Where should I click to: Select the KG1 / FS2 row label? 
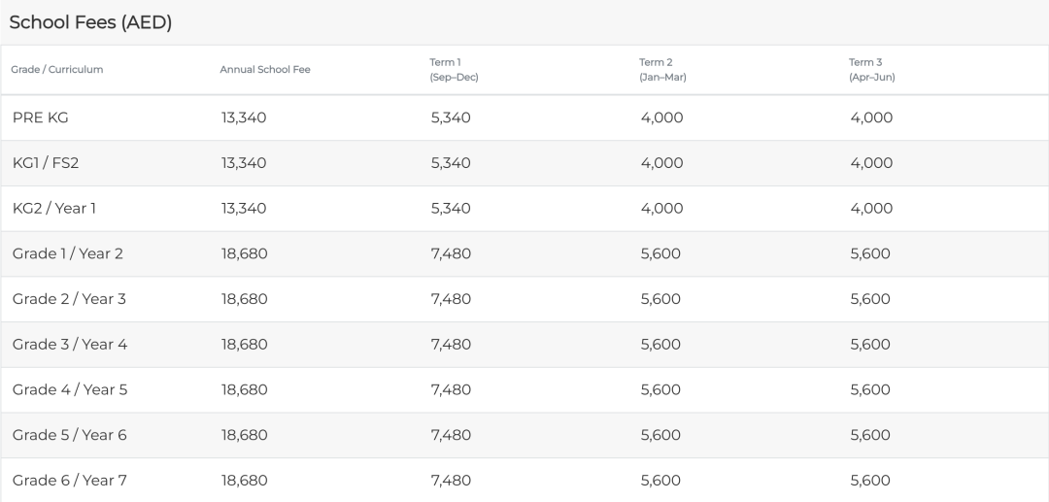click(x=46, y=163)
